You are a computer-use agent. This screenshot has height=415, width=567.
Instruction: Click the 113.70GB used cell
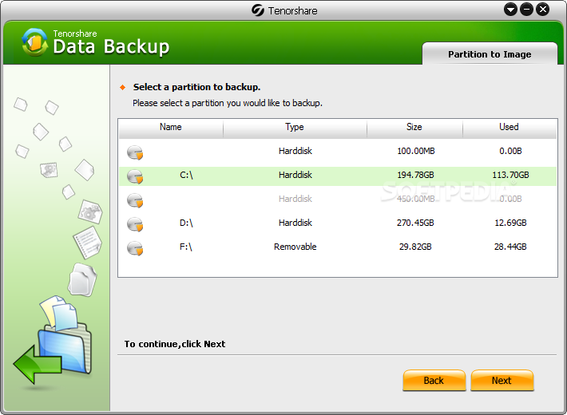510,175
